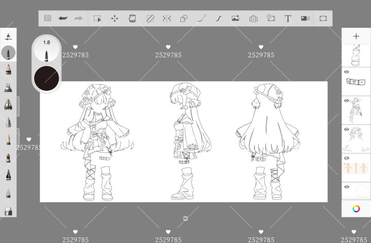The height and width of the screenshot is (243, 371).
Task: Undo the last stroke
Action: [x=63, y=18]
